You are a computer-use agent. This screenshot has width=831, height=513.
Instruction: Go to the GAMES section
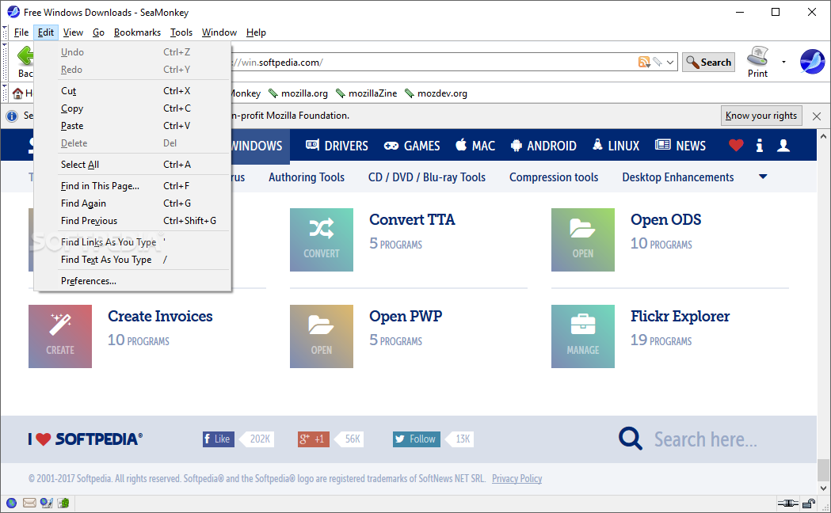(x=412, y=146)
